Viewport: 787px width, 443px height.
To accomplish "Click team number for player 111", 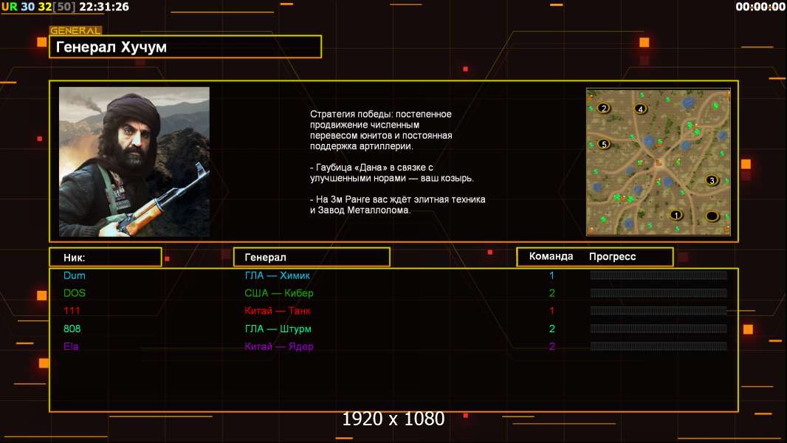I will [x=551, y=311].
